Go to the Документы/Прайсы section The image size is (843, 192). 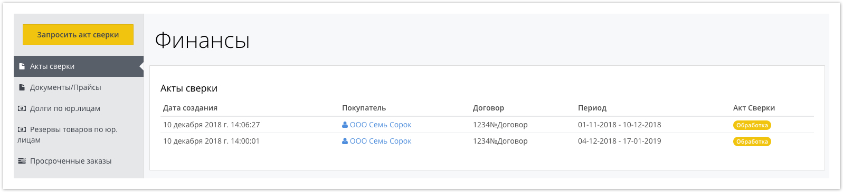(79, 87)
